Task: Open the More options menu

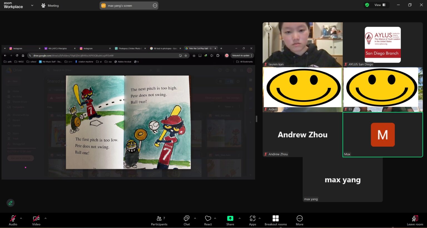Action: point(299,220)
